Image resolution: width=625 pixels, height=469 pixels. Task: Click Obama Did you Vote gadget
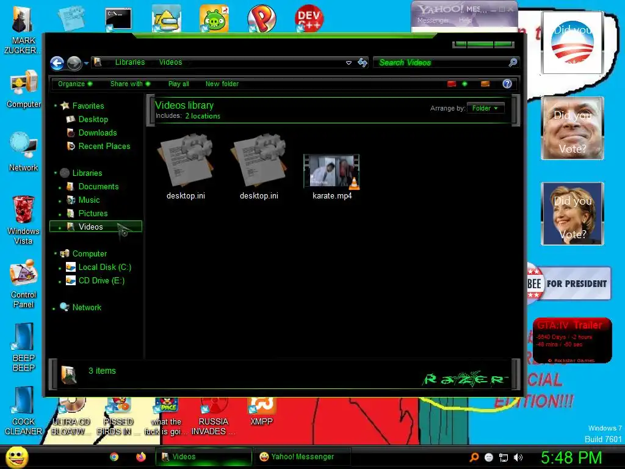coord(573,43)
